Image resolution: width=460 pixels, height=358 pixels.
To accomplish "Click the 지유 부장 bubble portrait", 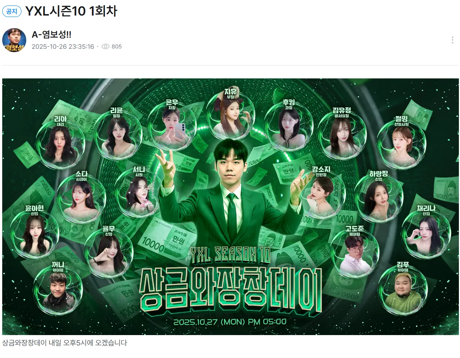I will click(x=231, y=112).
